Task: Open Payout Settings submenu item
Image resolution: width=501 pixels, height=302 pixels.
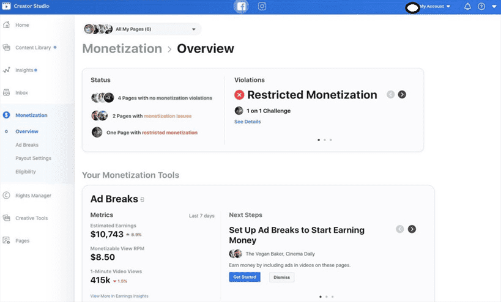Action: [x=33, y=158]
